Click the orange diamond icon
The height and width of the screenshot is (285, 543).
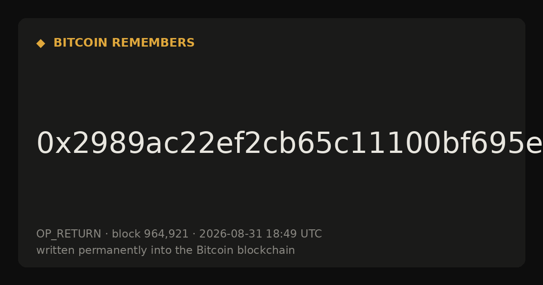(41, 43)
